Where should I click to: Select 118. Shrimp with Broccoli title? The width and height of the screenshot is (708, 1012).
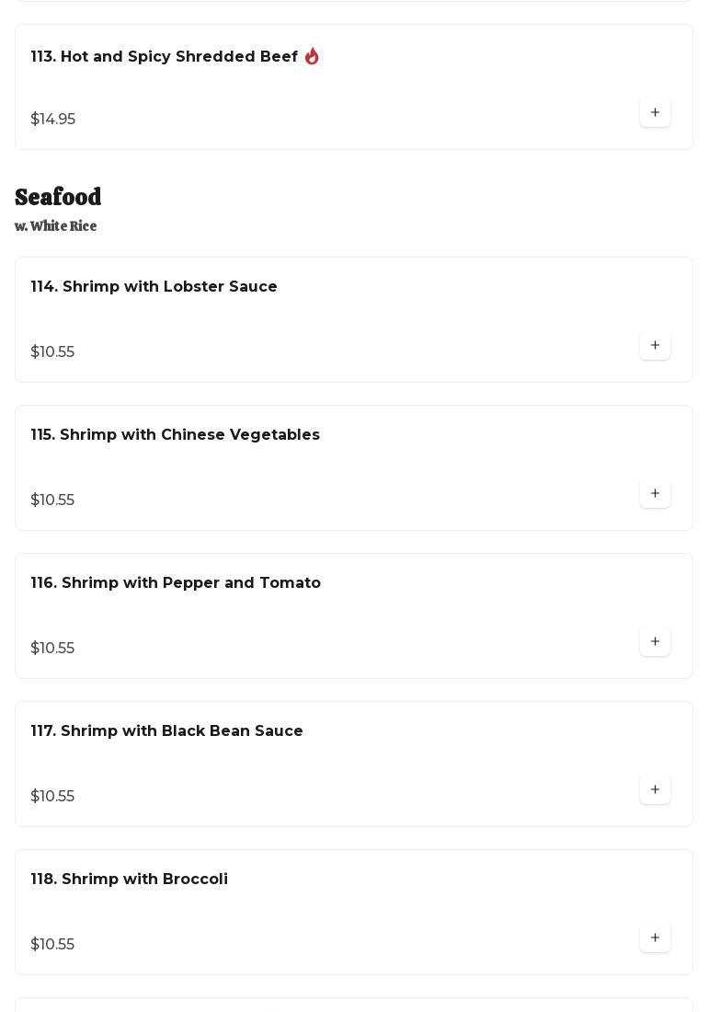129,880
